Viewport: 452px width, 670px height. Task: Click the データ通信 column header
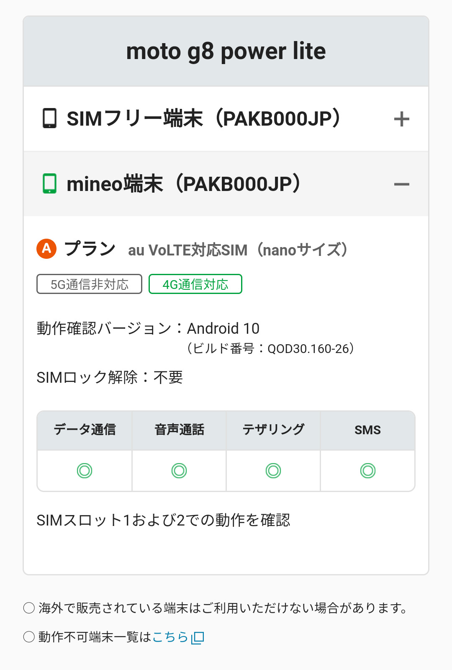(x=85, y=430)
